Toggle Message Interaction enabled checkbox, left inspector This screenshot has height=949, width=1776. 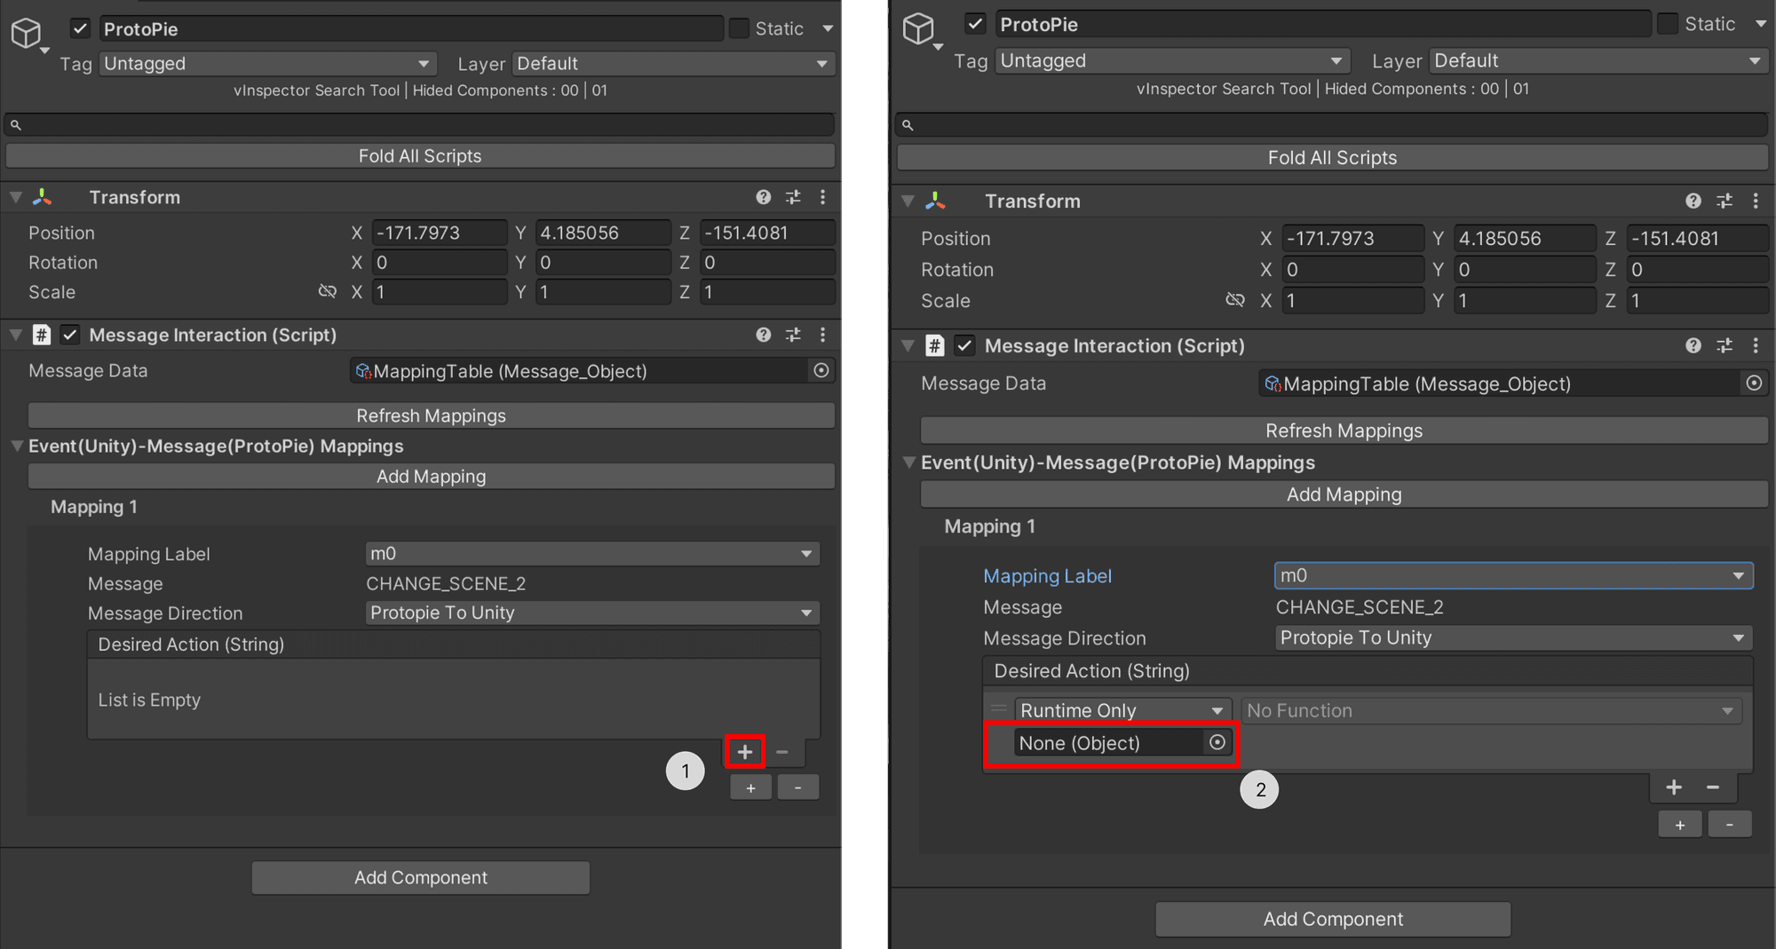coord(70,335)
